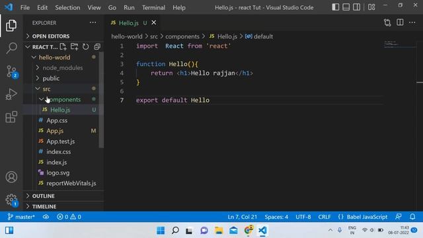The width and height of the screenshot is (423, 238).
Task: Change Spaces: 4 indentation setting
Action: 276,217
